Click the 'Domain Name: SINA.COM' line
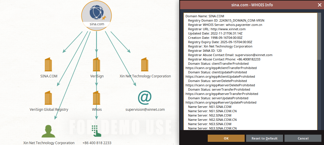 pos(205,16)
